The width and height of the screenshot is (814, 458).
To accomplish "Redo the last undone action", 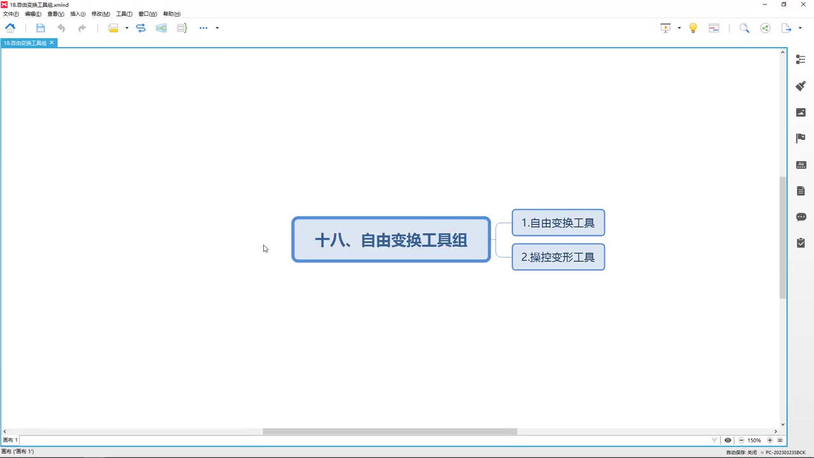I will [x=82, y=28].
